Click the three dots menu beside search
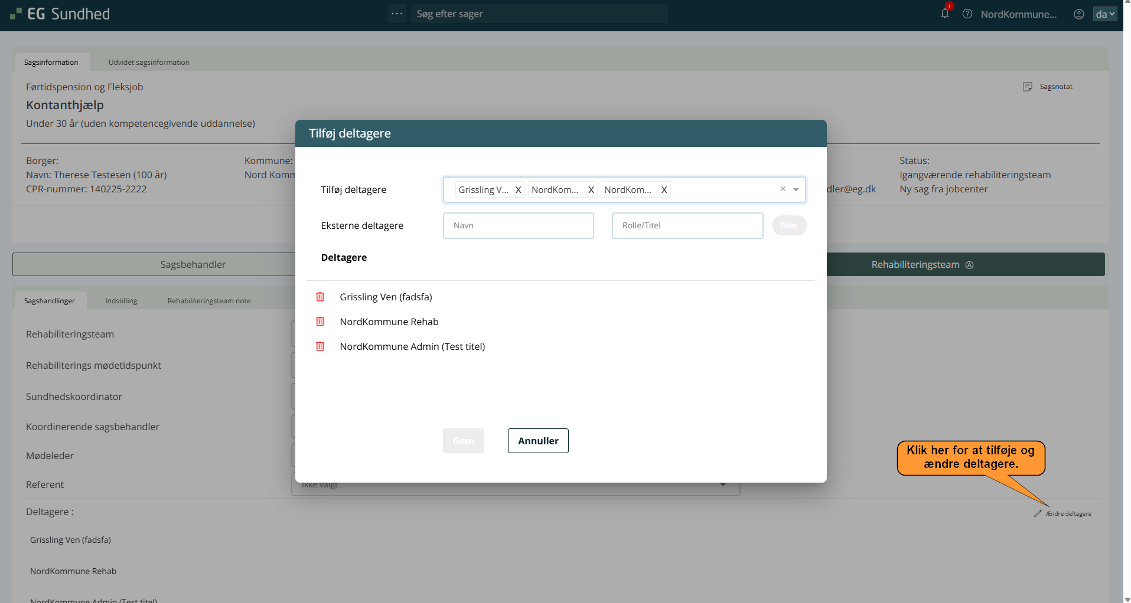Viewport: 1131px width, 603px height. (397, 14)
